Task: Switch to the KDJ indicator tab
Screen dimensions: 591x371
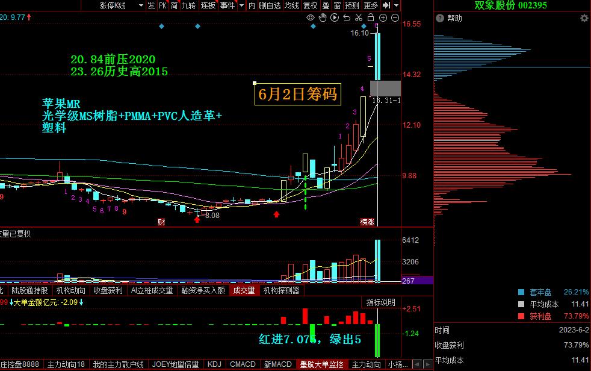Action: tap(214, 364)
